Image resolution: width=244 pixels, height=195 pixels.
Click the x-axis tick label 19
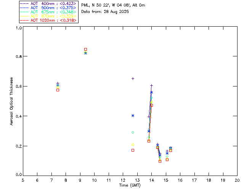click(x=223, y=180)
